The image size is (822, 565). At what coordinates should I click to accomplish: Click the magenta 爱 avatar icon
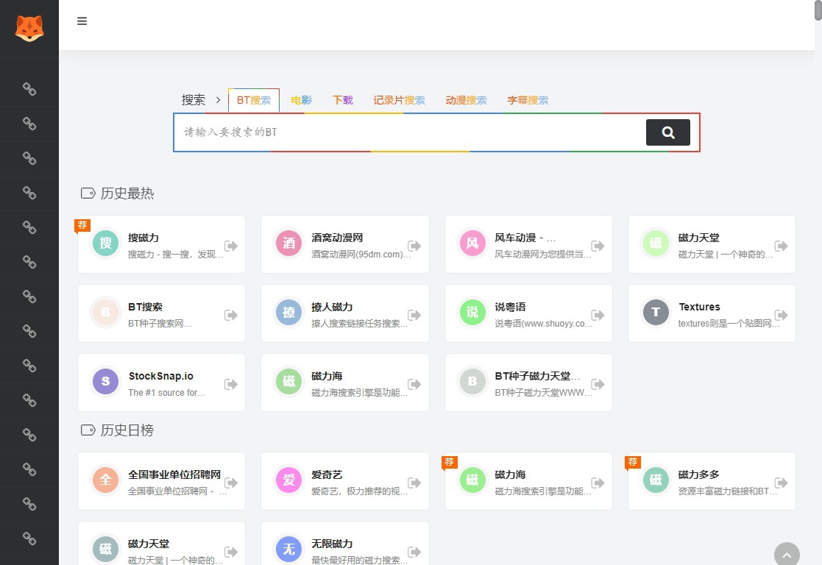tap(289, 480)
